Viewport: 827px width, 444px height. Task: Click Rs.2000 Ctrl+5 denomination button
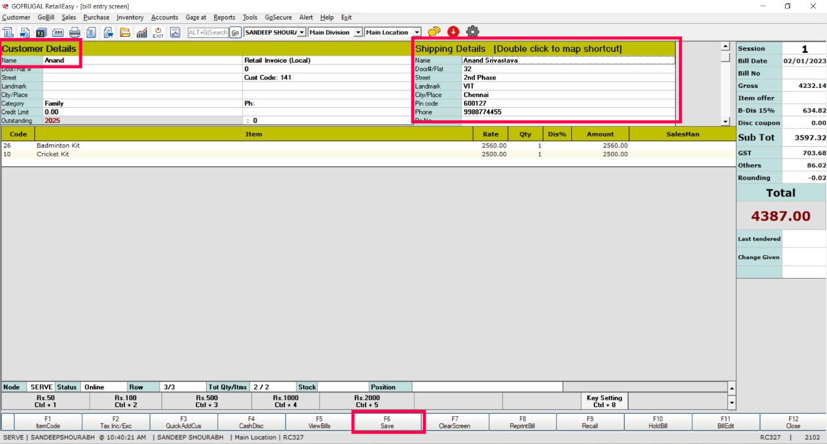pyautogui.click(x=367, y=401)
